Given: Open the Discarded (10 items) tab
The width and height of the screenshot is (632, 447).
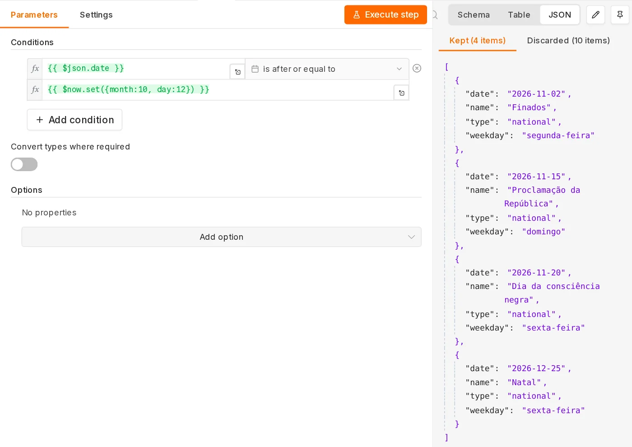Looking at the screenshot, I should click(x=568, y=41).
